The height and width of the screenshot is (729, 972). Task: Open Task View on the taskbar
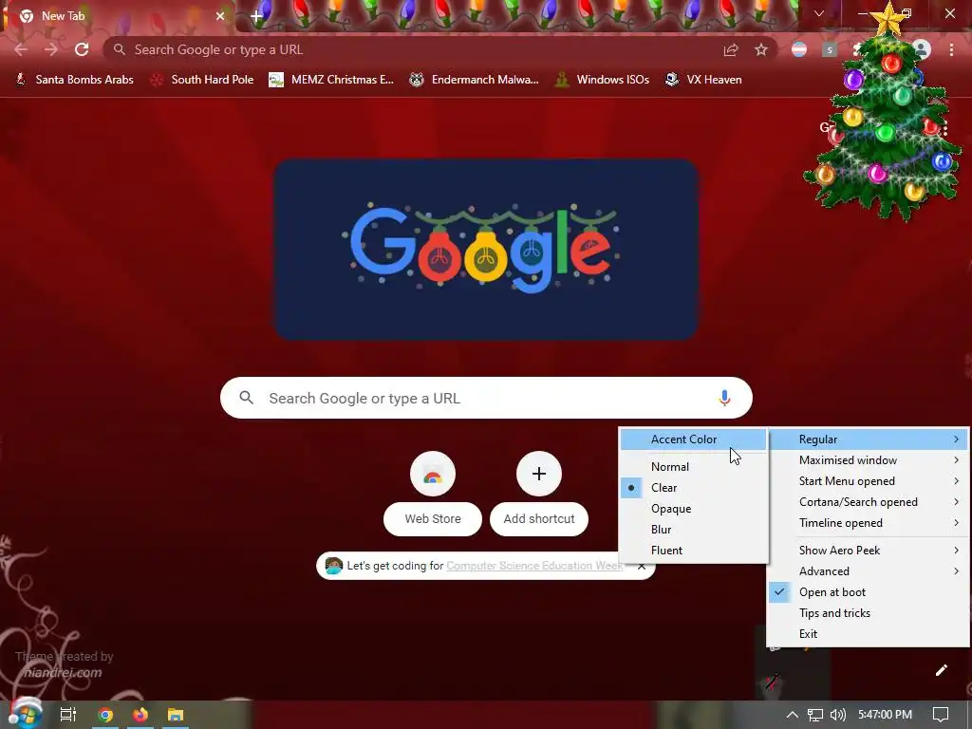[68, 715]
